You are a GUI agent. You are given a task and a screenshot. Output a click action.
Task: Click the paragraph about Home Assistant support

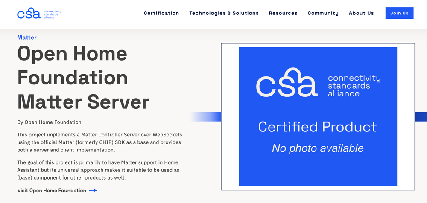(x=98, y=170)
